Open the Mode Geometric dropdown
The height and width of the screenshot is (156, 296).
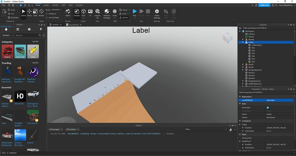[x=57, y=10]
